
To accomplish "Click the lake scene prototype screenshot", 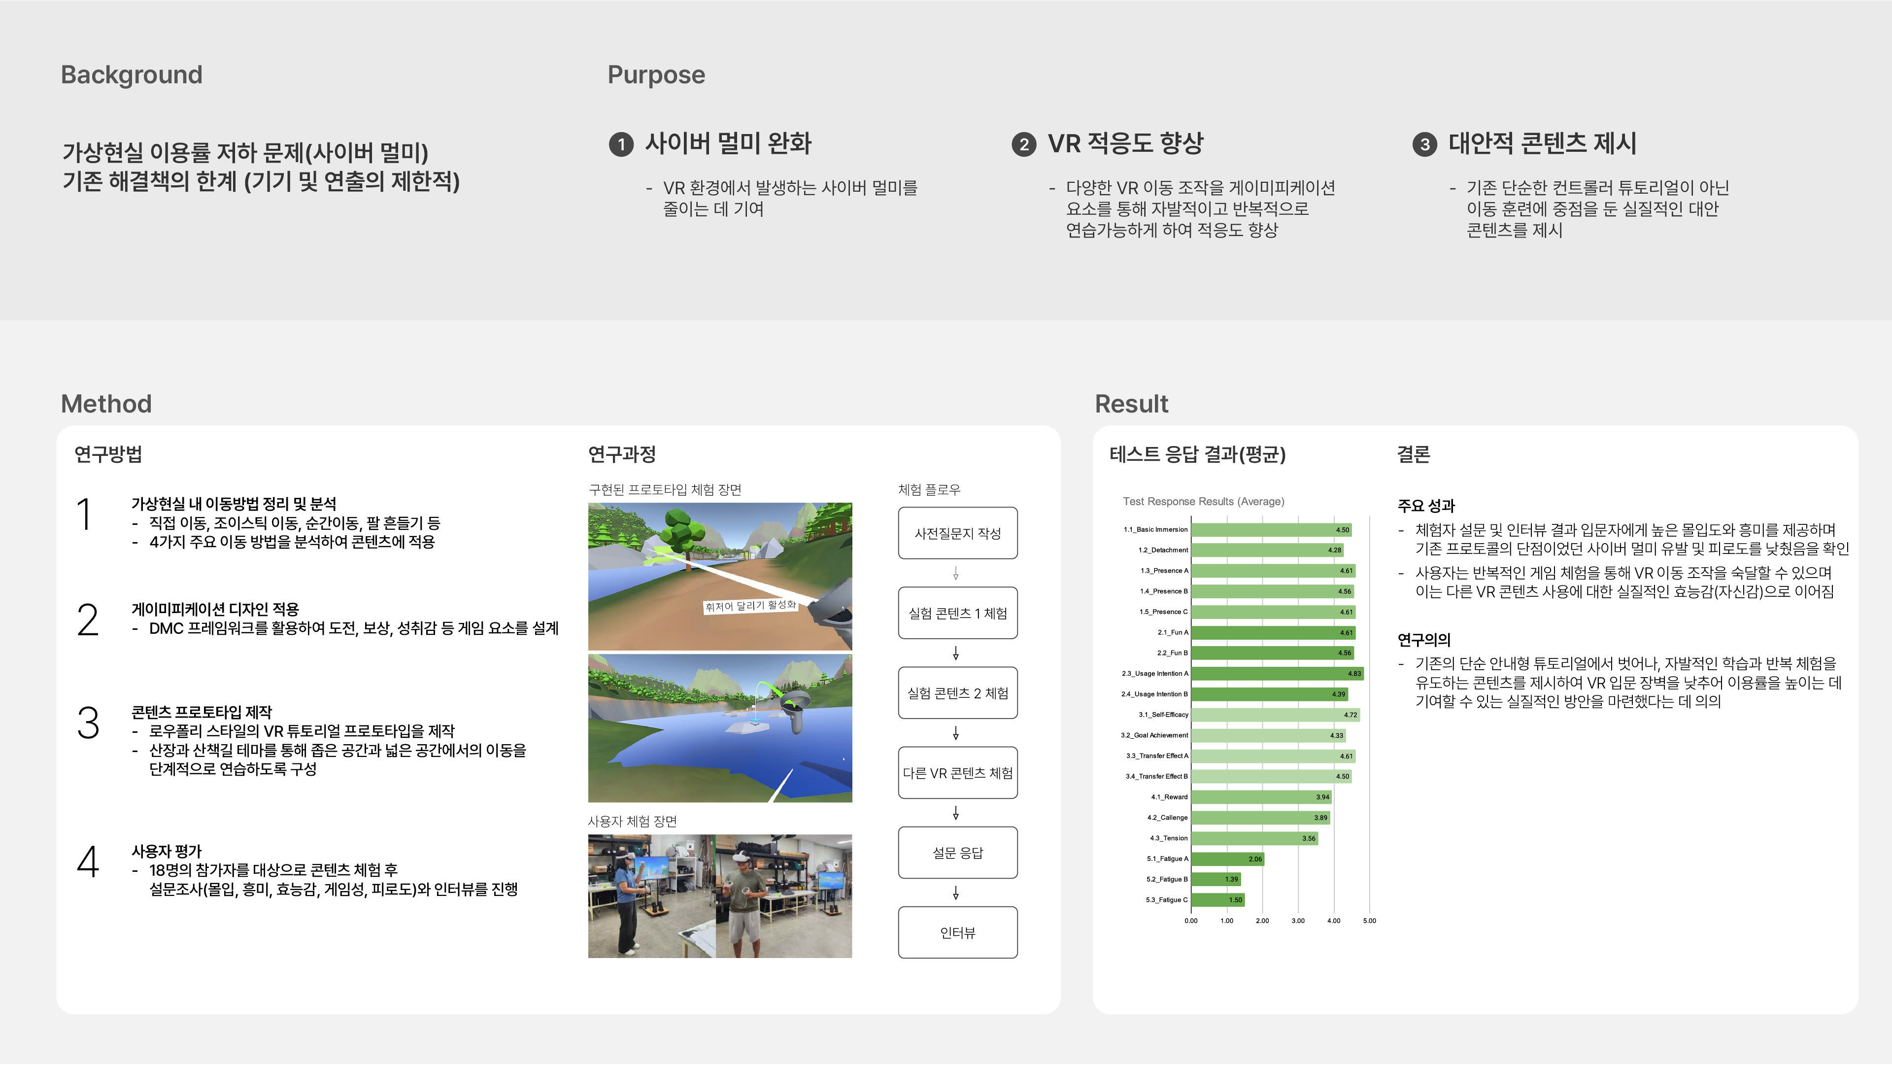I will coord(720,728).
